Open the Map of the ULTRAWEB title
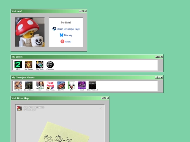This screenshot has height=142, width=190. 34,107
